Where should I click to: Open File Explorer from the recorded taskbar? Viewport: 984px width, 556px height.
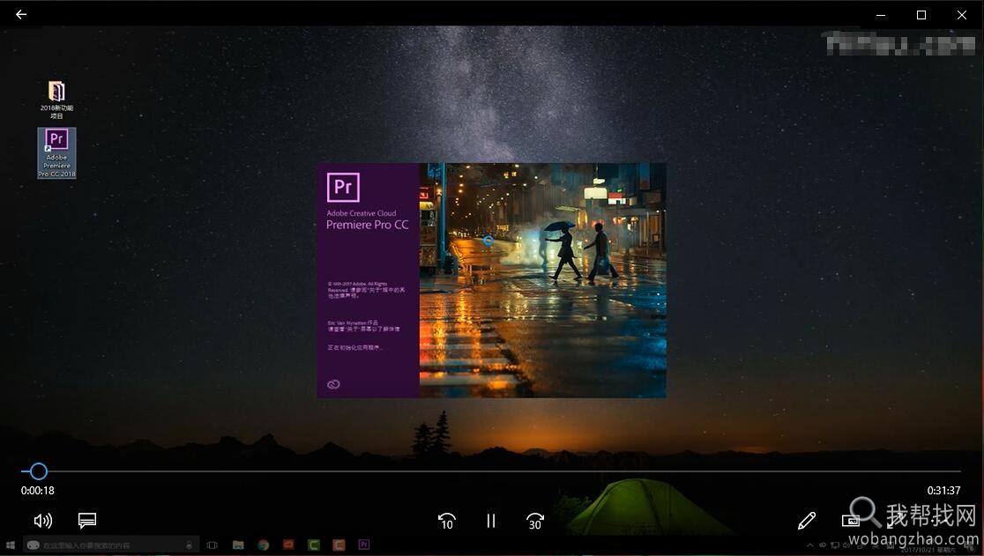tap(238, 545)
